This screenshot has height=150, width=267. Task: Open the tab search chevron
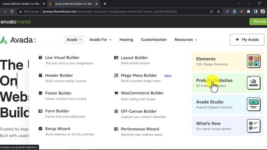[239, 3]
